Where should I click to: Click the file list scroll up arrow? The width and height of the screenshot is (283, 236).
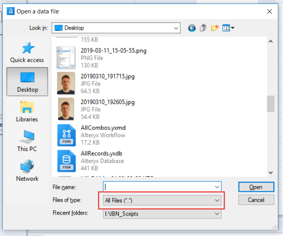[x=270, y=42]
